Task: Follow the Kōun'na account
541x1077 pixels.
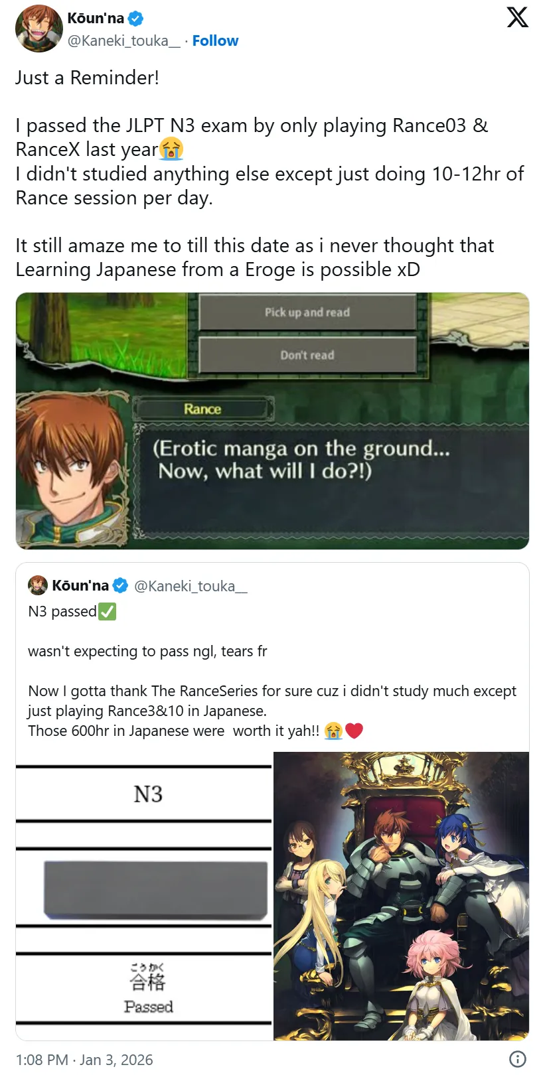Action: [215, 40]
